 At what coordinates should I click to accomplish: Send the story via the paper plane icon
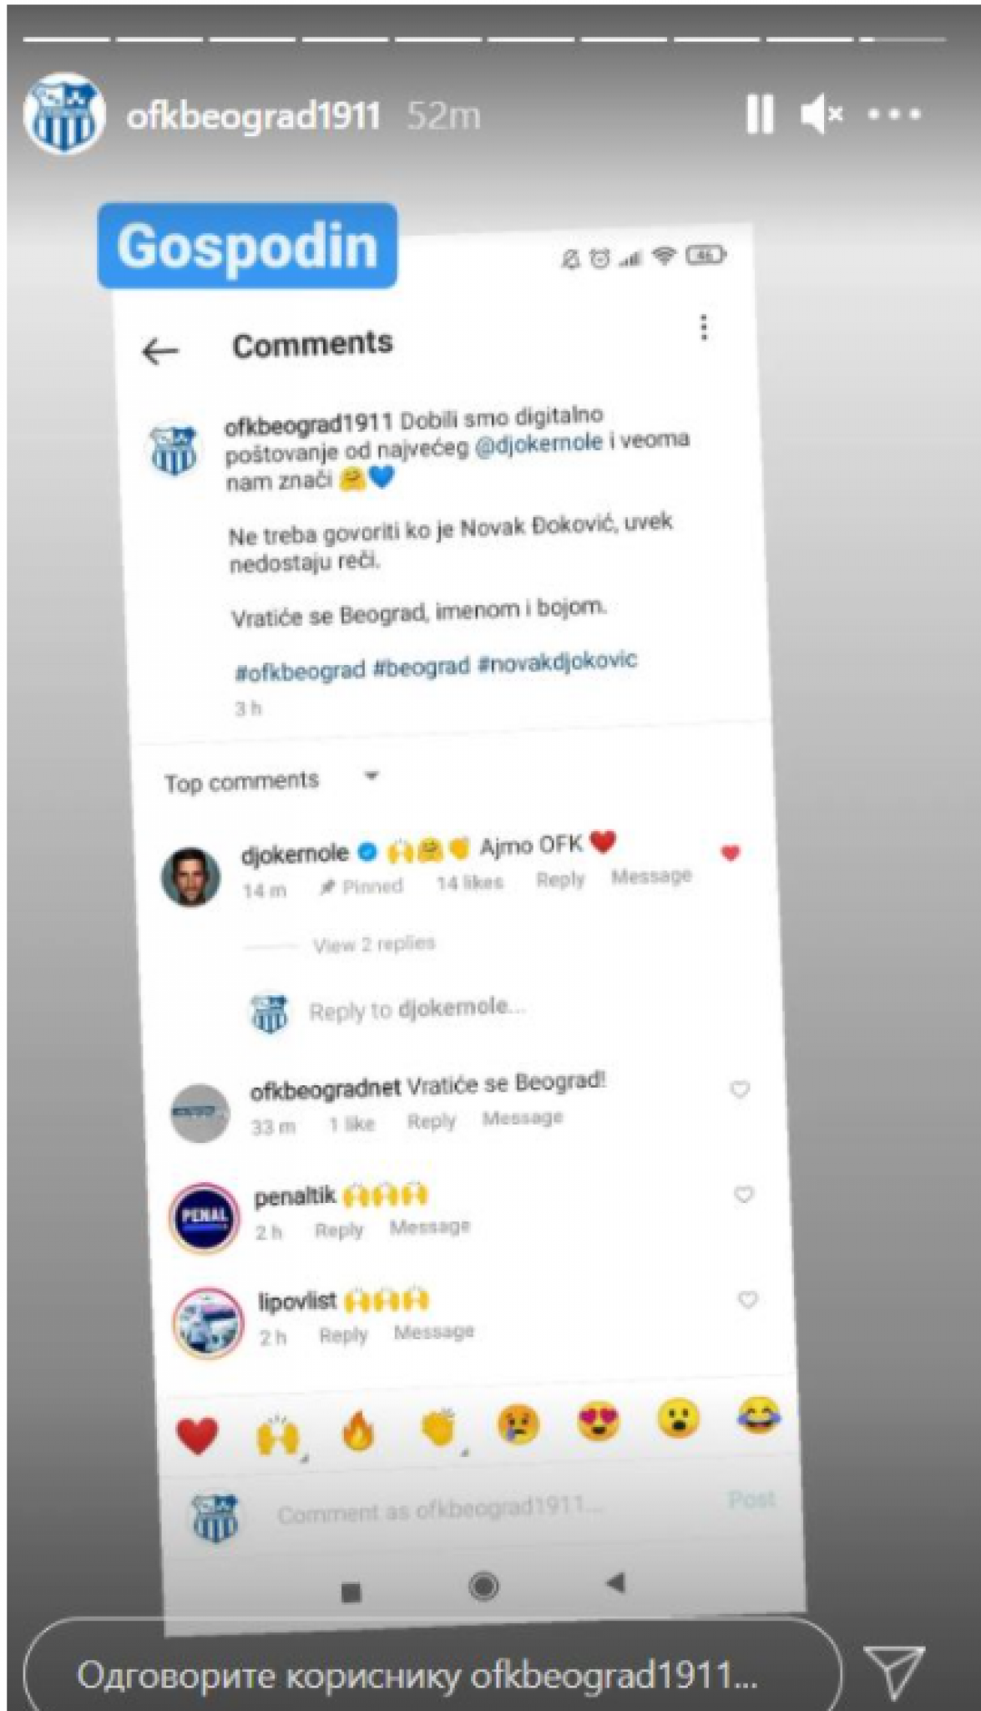point(893,1671)
